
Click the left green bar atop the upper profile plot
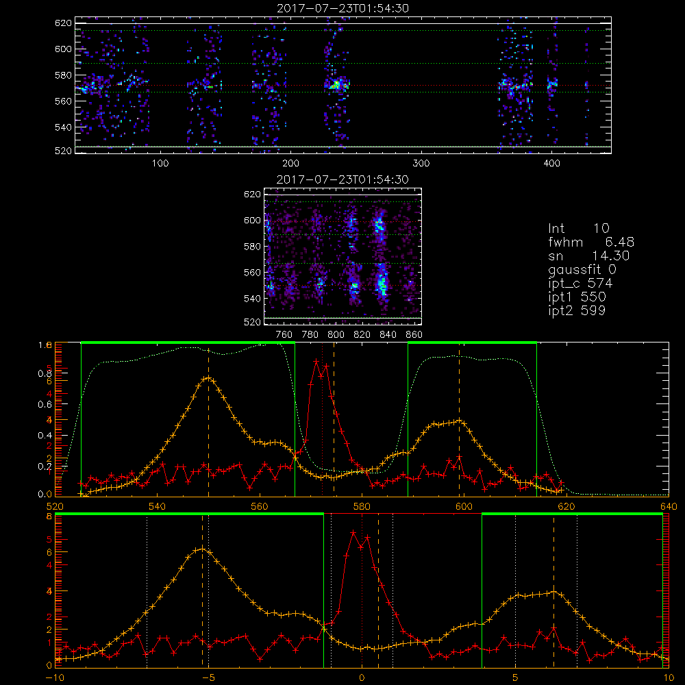pyautogui.click(x=188, y=343)
